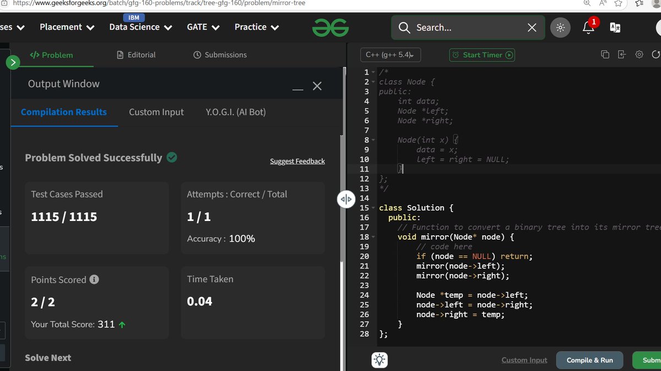The width and height of the screenshot is (661, 371).
Task: Switch to the Editorial tab
Action: pyautogui.click(x=136, y=55)
